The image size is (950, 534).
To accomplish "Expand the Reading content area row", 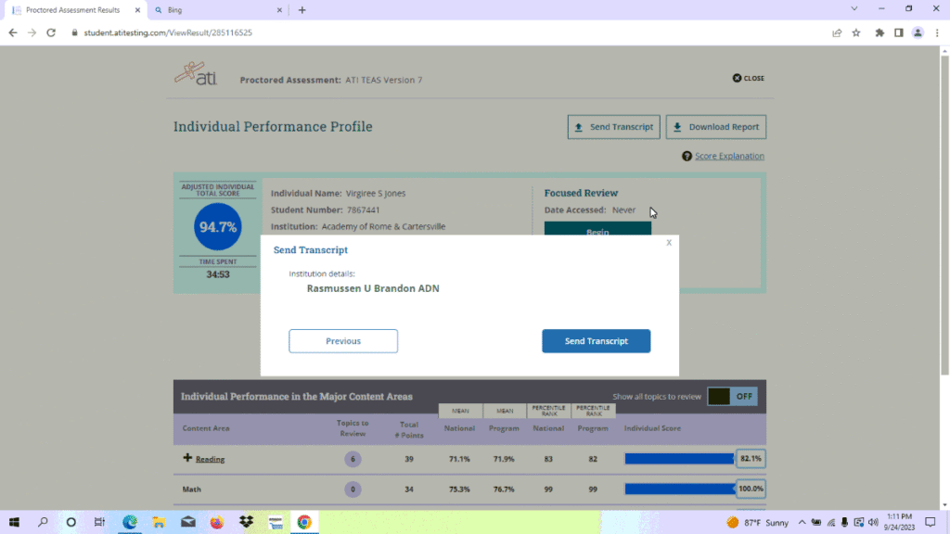I will 187,459.
